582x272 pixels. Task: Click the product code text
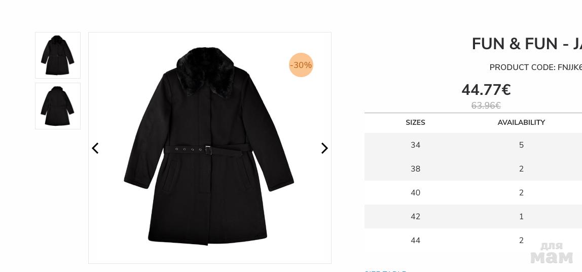tap(535, 67)
